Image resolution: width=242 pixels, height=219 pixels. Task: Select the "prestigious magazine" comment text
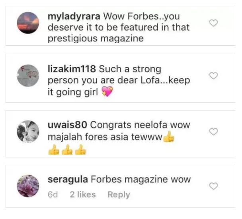[x=96, y=39]
